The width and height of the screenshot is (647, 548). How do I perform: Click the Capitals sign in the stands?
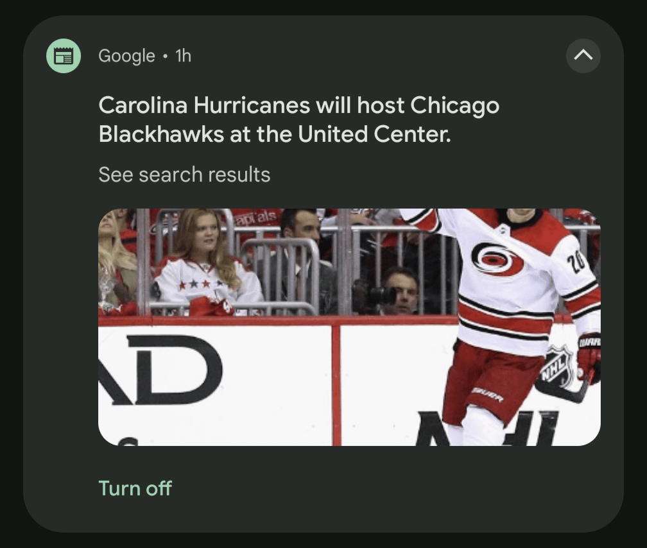[256, 218]
